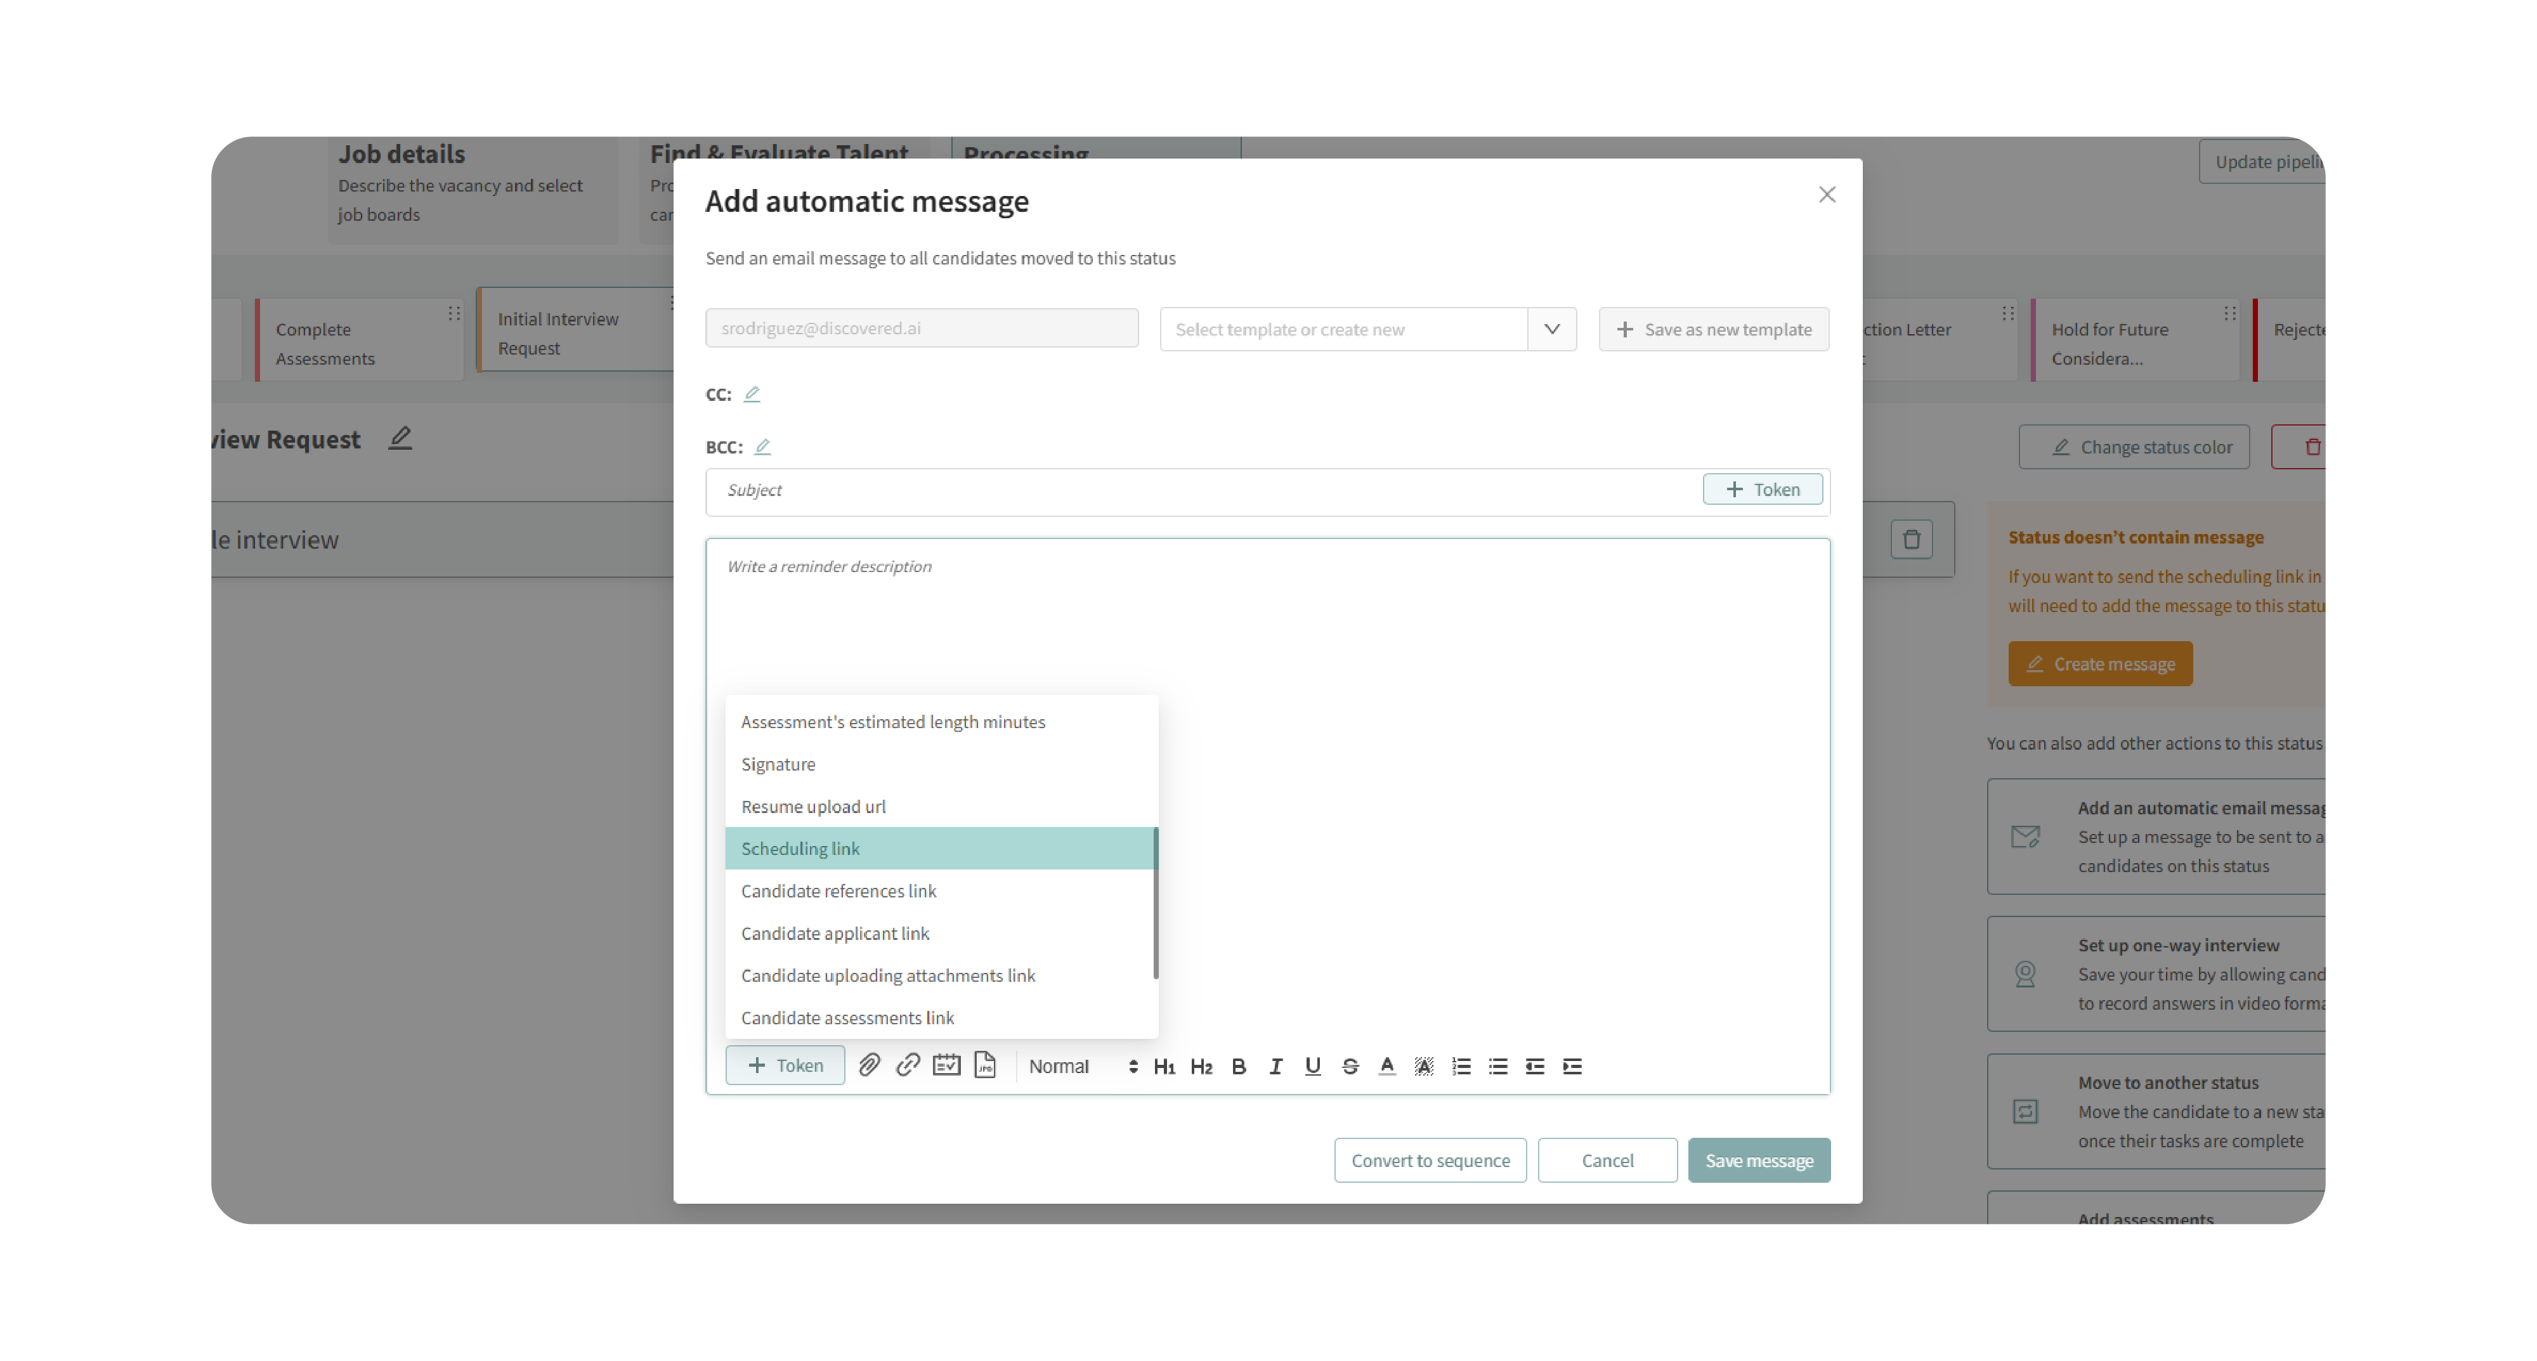Click Convert to sequence button
The width and height of the screenshot is (2537, 1361).
pyautogui.click(x=1429, y=1160)
